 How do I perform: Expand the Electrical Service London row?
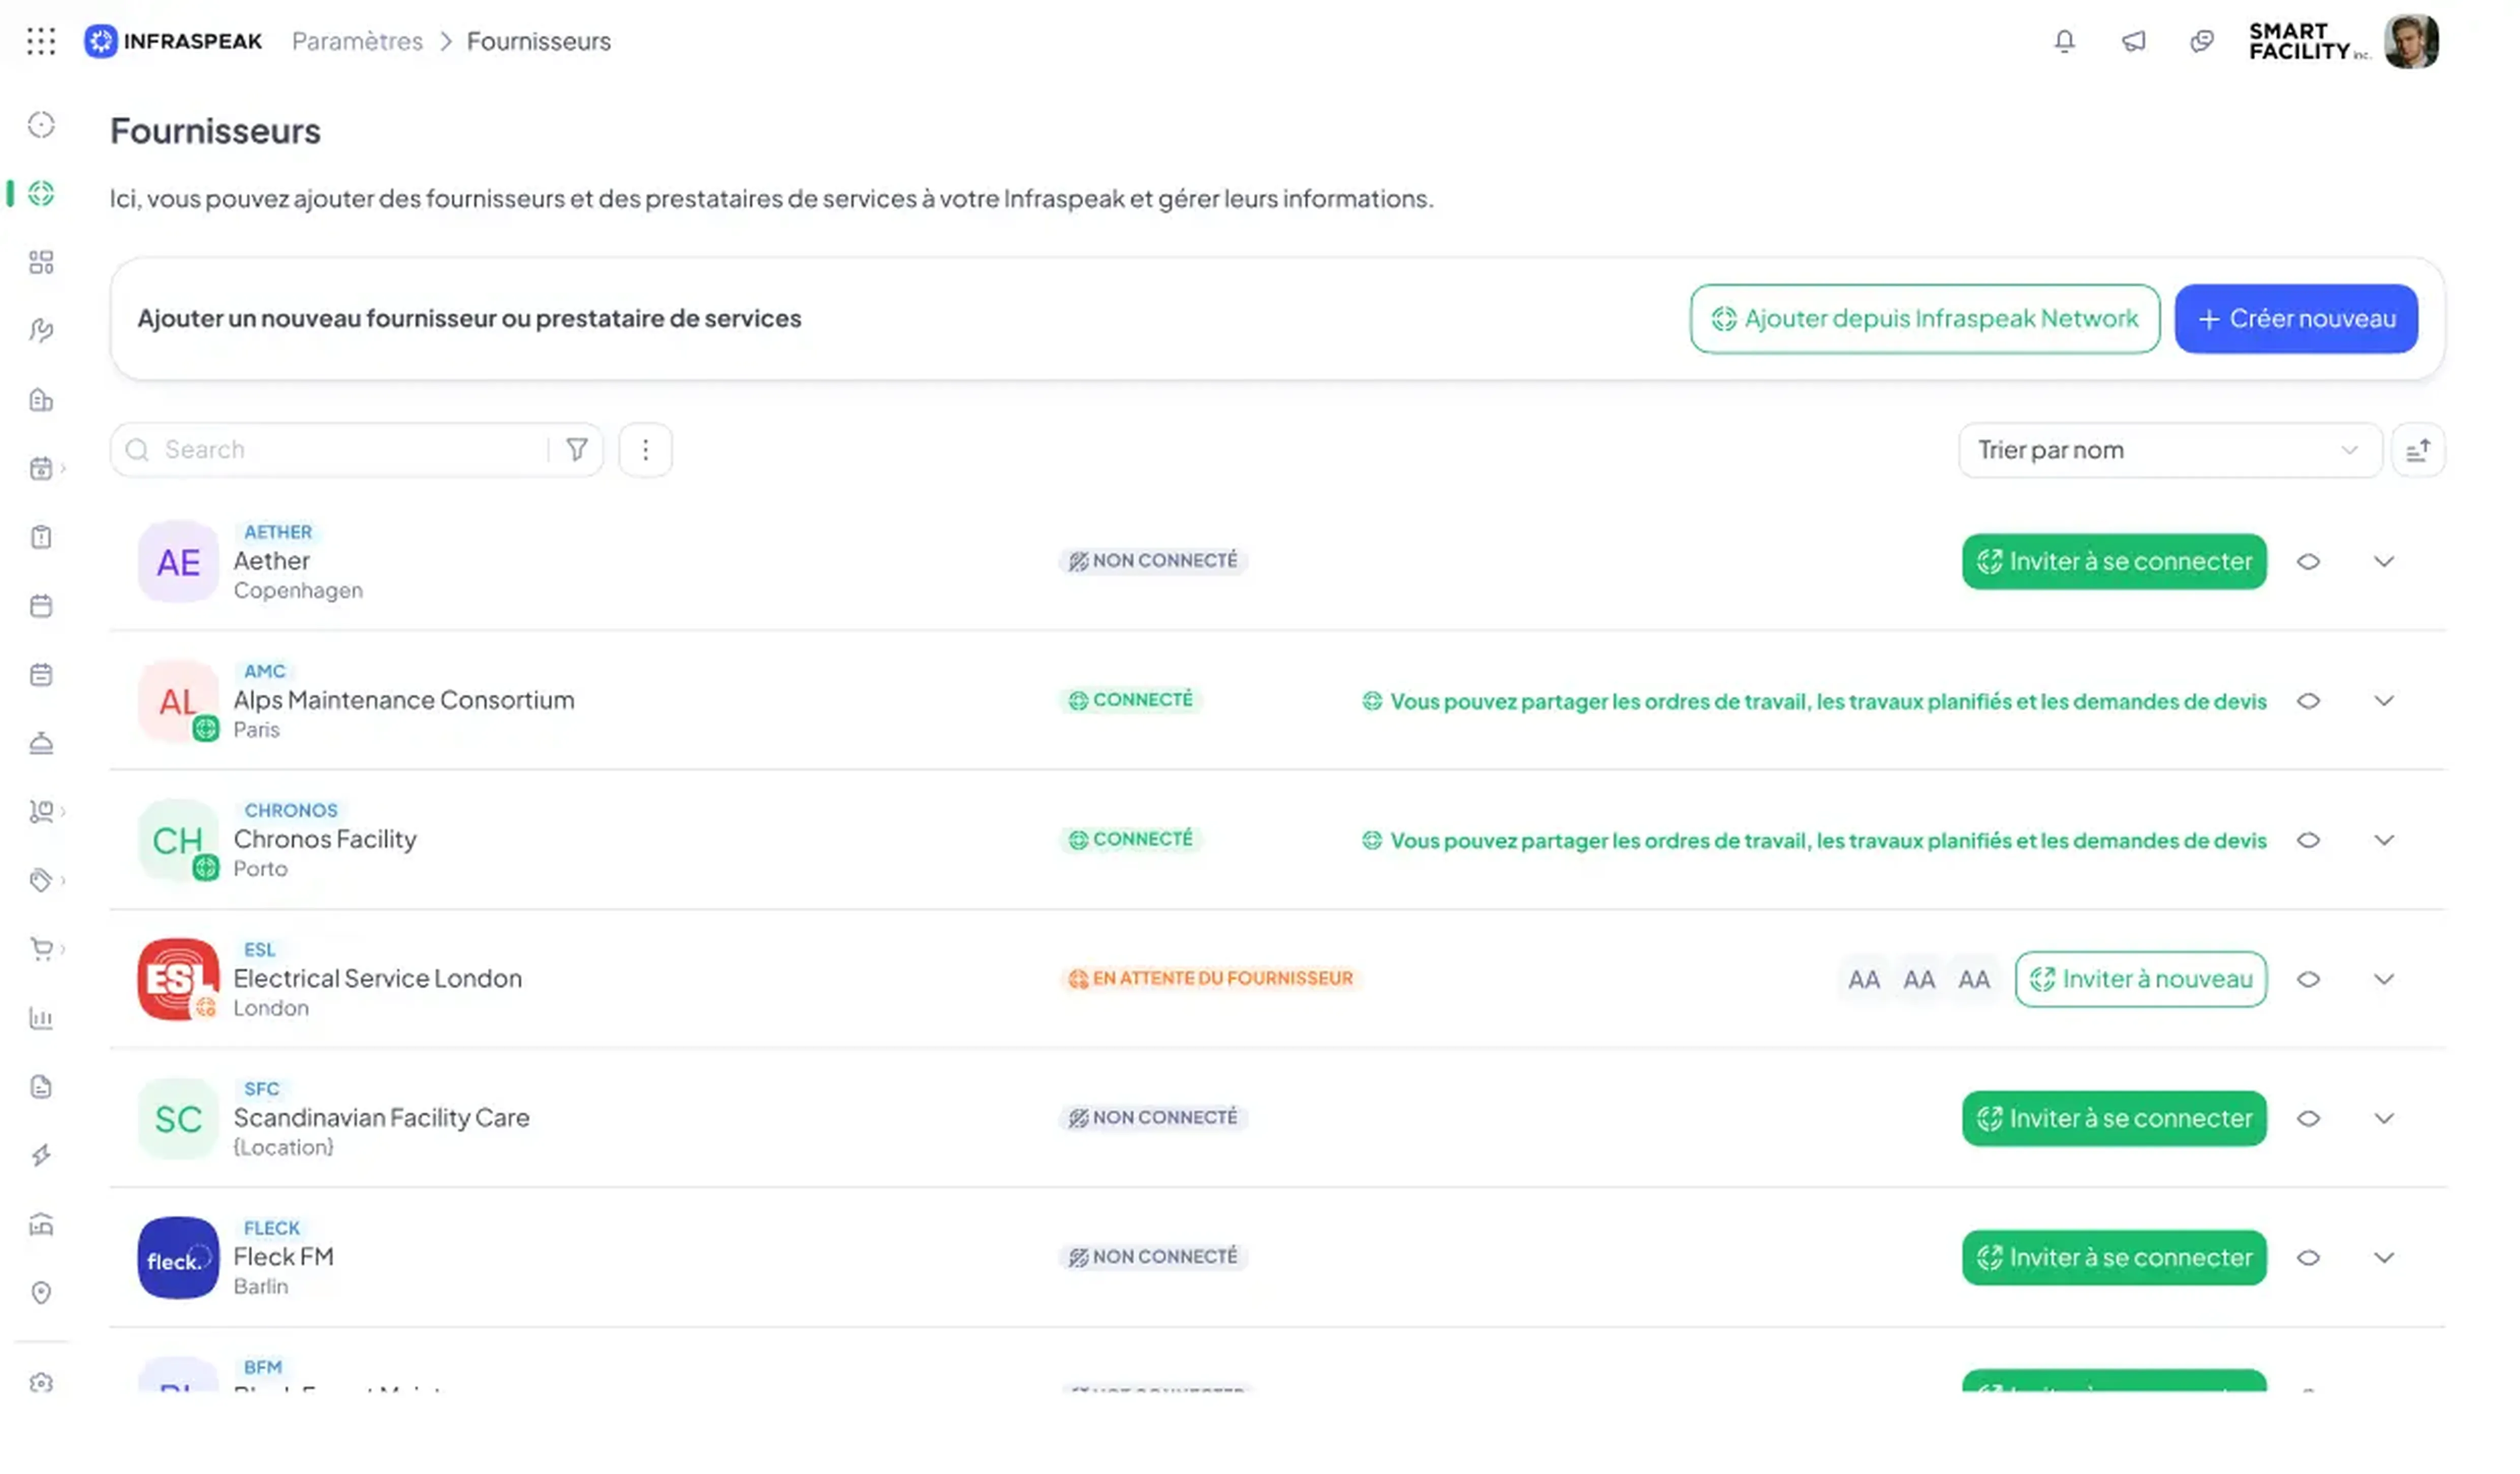pos(2384,979)
